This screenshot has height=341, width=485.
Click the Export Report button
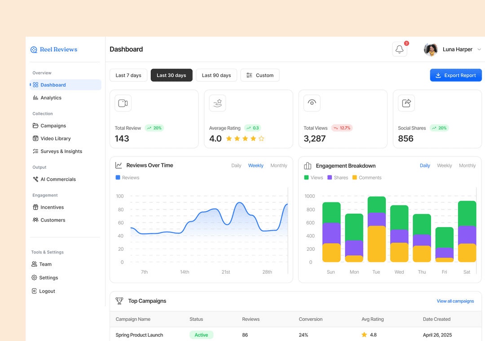point(456,75)
